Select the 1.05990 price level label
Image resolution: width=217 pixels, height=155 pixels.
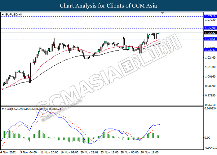pos(210,28)
